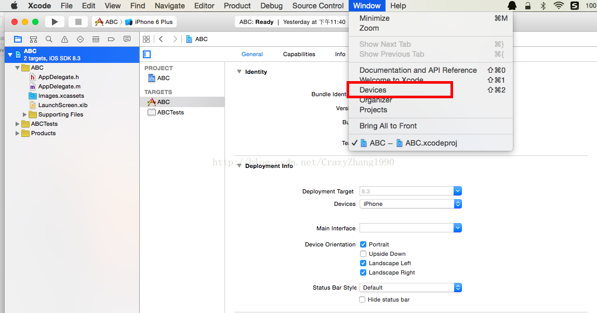Enable the Upside Down orientation checkbox
Viewport: 597px width, 313px height.
pyautogui.click(x=363, y=254)
